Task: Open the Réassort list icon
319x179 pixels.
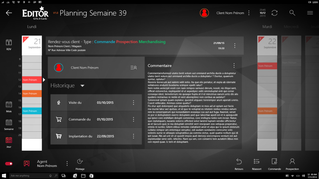Action: (257, 161)
